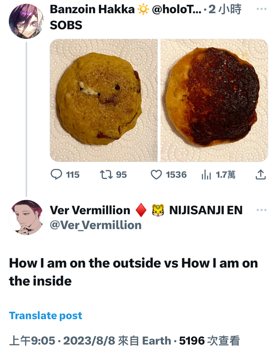
Task: Open the 115 replies count
Action: pyautogui.click(x=73, y=175)
